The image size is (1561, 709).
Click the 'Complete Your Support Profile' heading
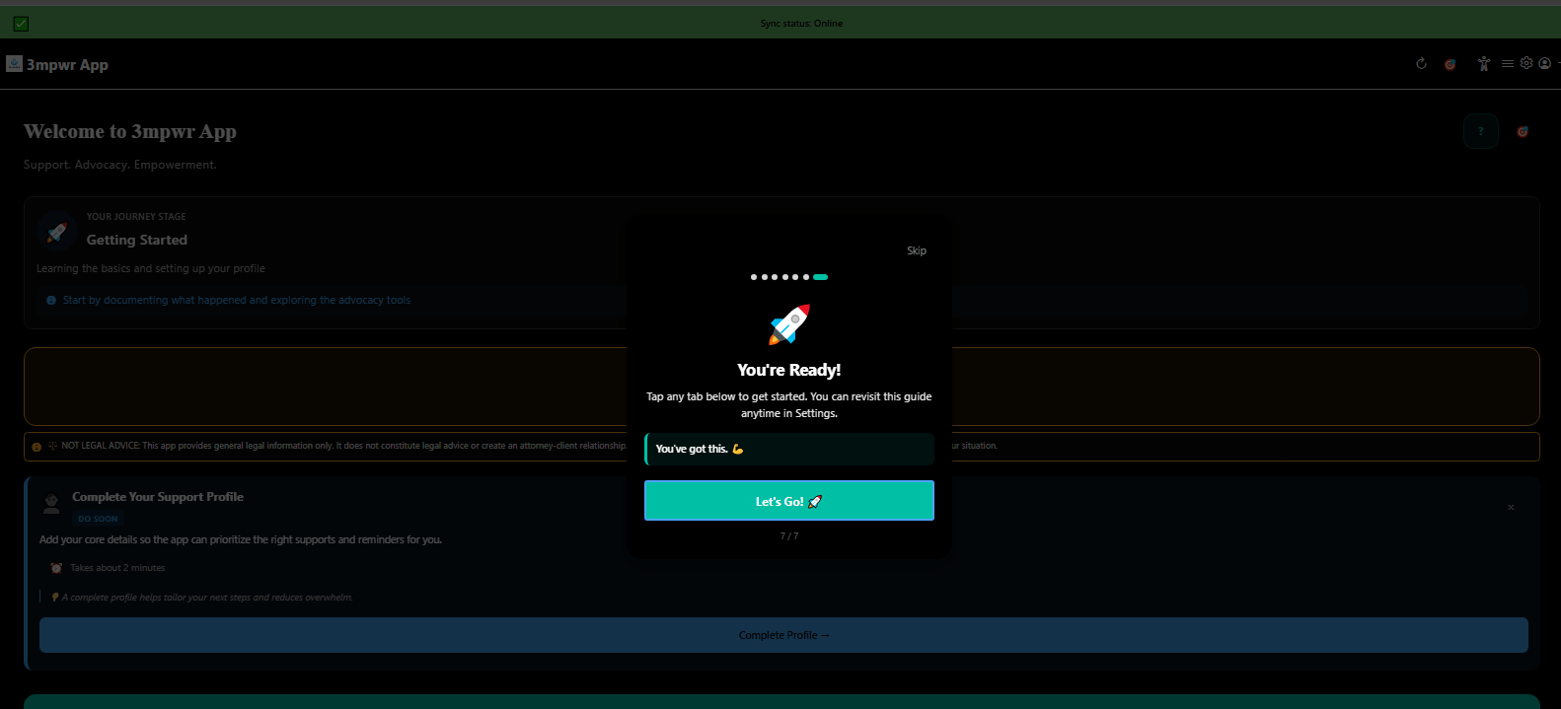coord(158,497)
